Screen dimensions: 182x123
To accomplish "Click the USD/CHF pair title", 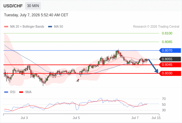I will 13,6.
